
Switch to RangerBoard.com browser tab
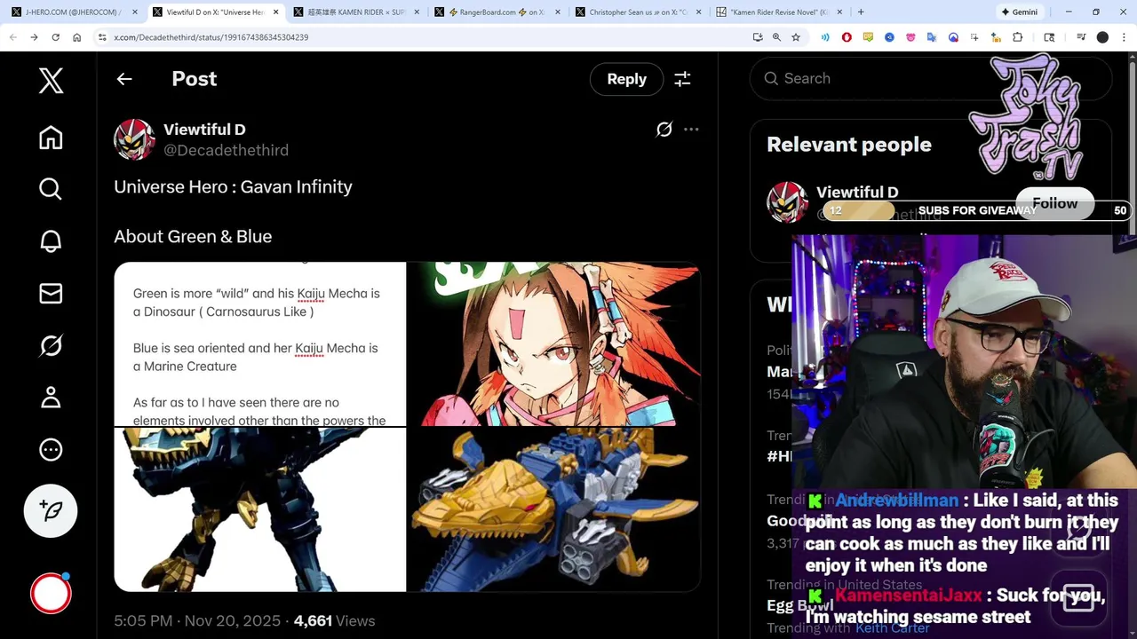(x=496, y=12)
